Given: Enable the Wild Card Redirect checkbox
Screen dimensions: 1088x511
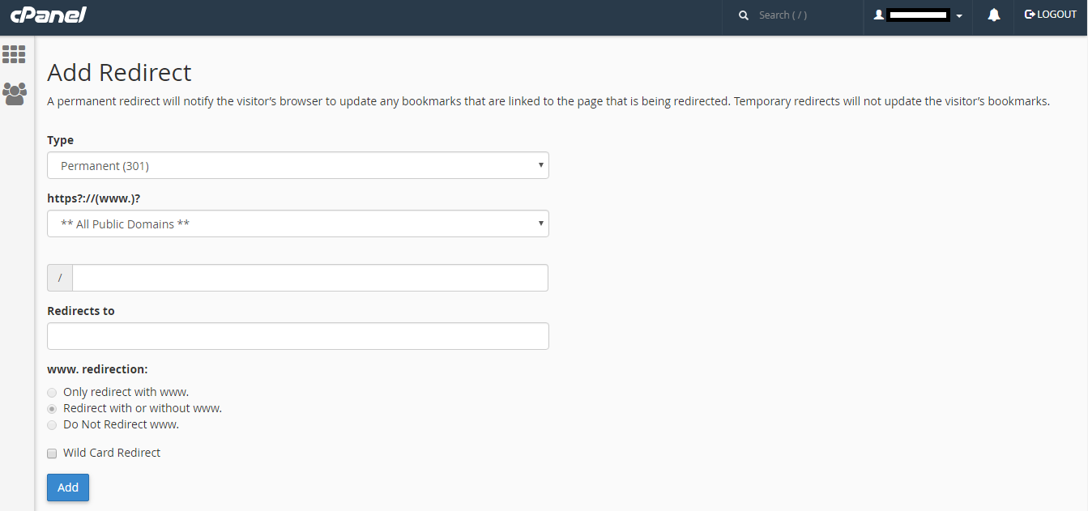Looking at the screenshot, I should click(x=52, y=454).
